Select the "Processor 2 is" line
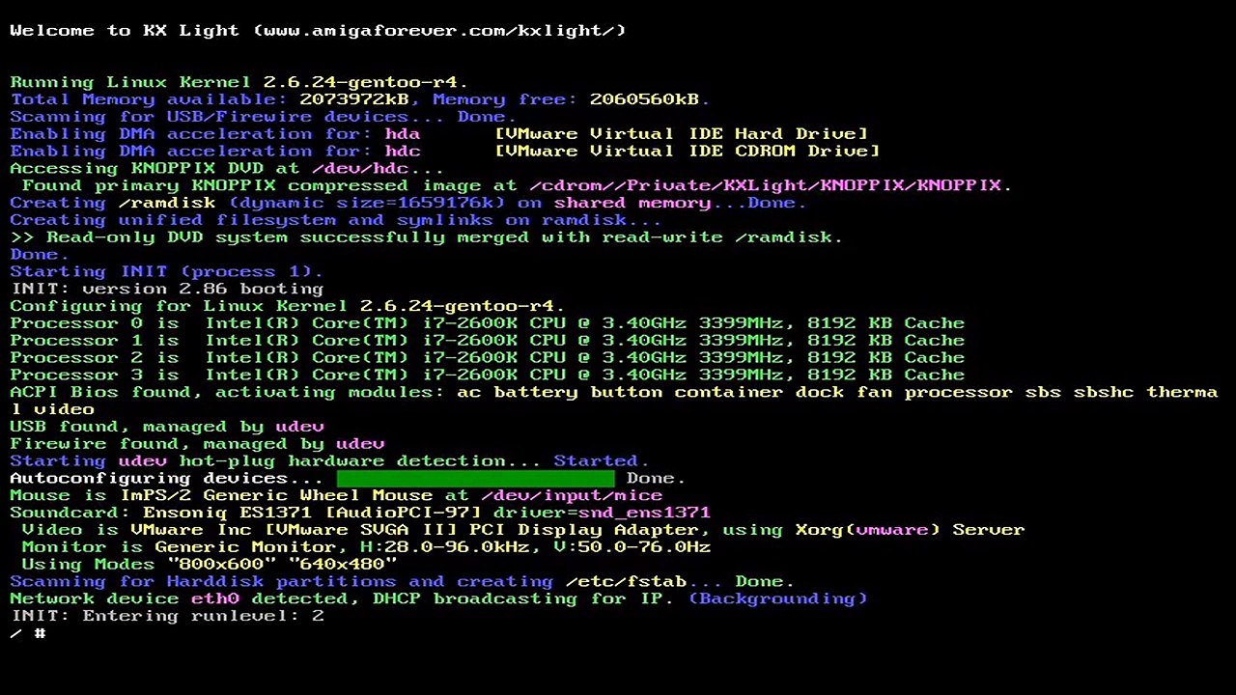Image resolution: width=1236 pixels, height=695 pixels. click(488, 358)
